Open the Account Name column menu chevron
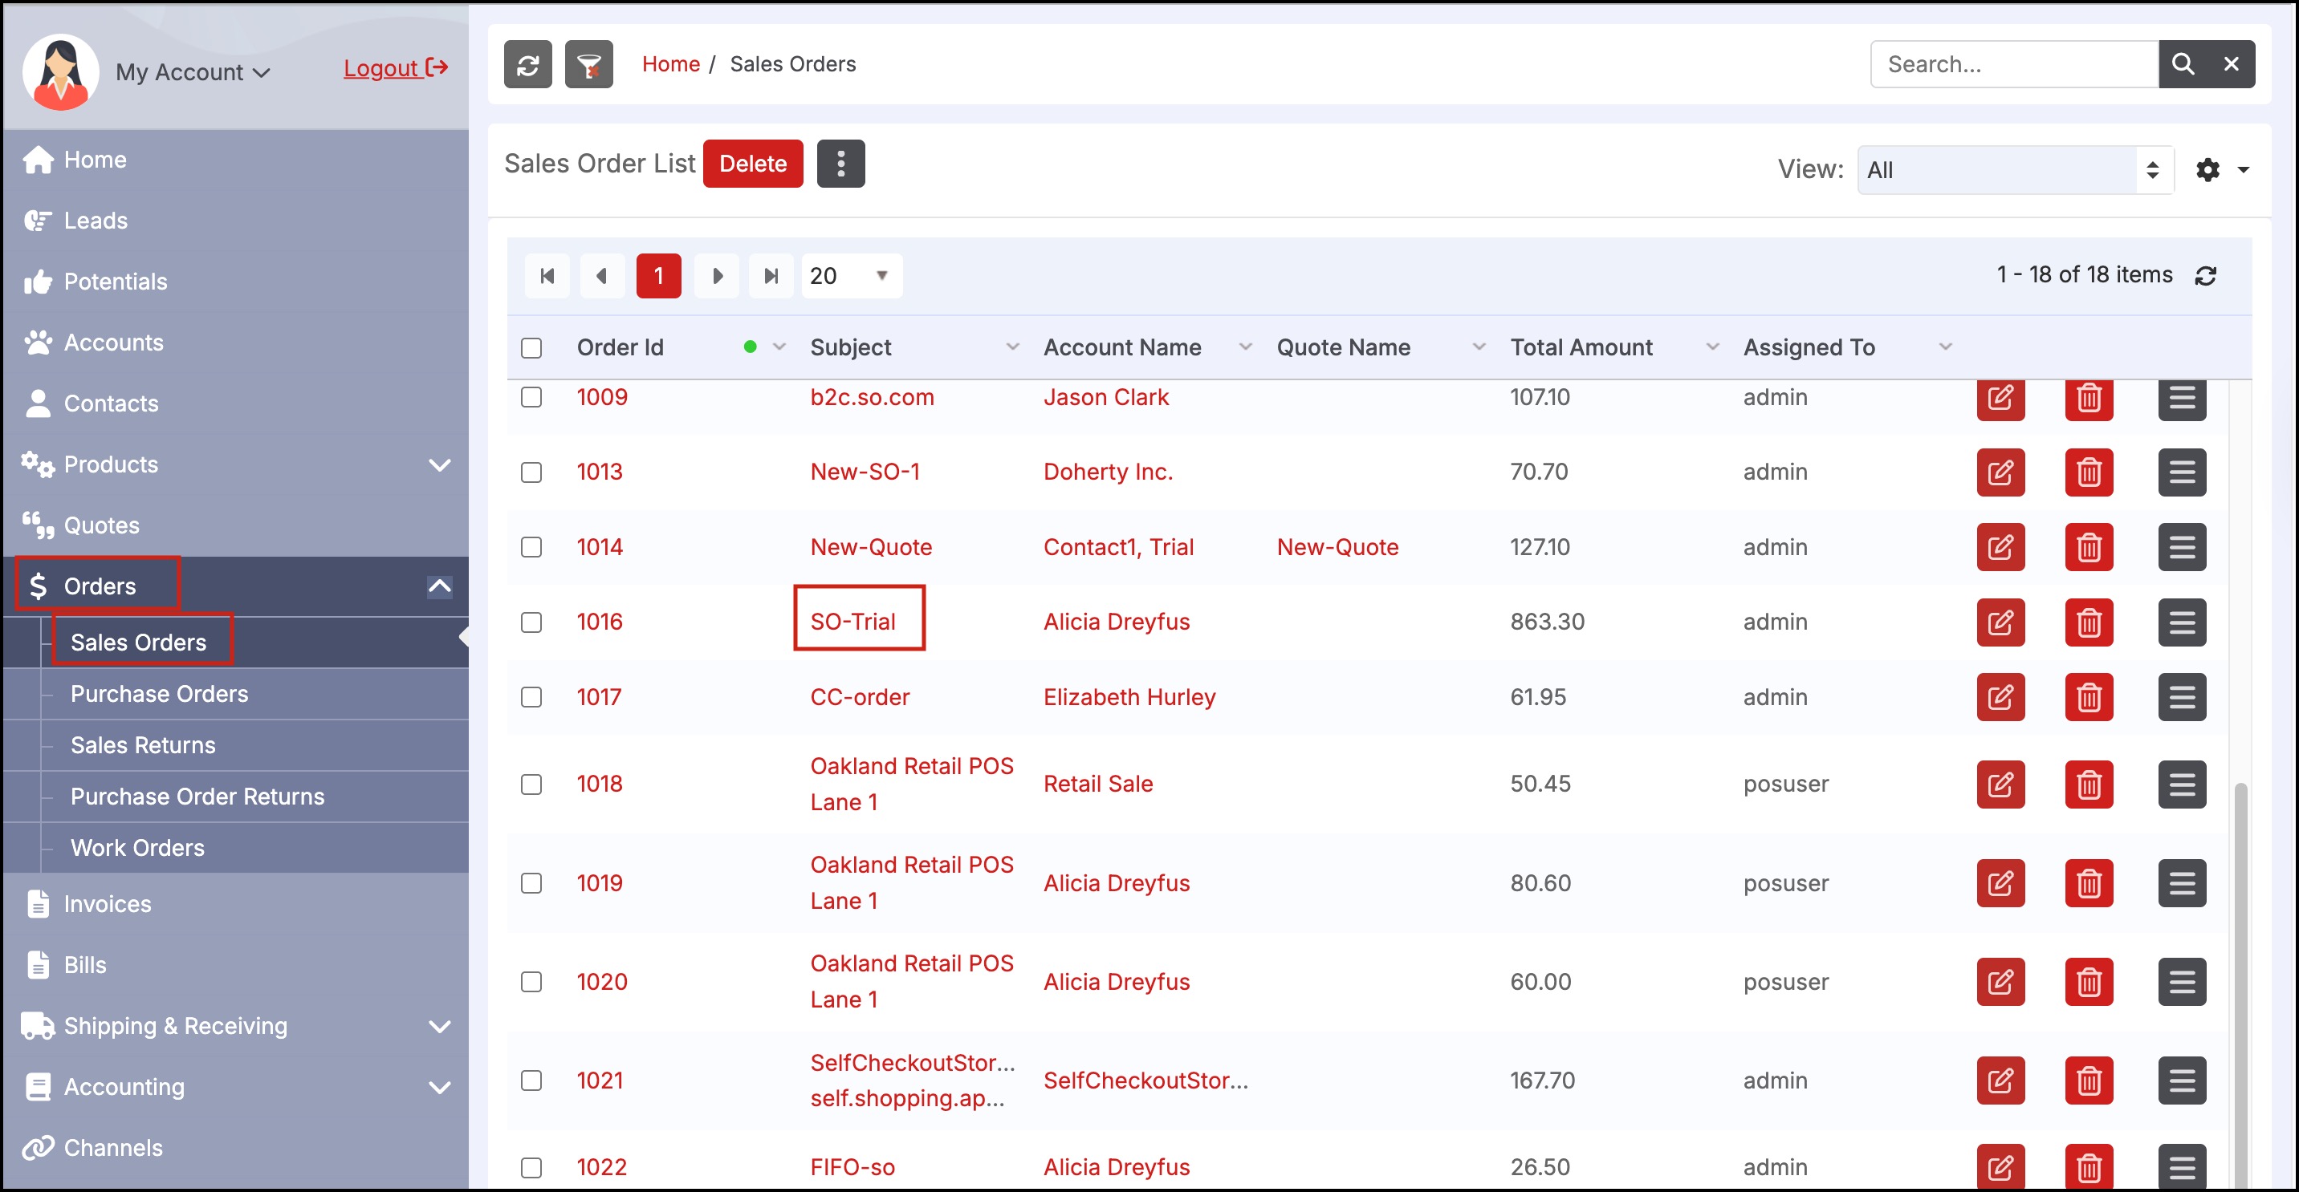This screenshot has width=2299, height=1192. pos(1246,347)
